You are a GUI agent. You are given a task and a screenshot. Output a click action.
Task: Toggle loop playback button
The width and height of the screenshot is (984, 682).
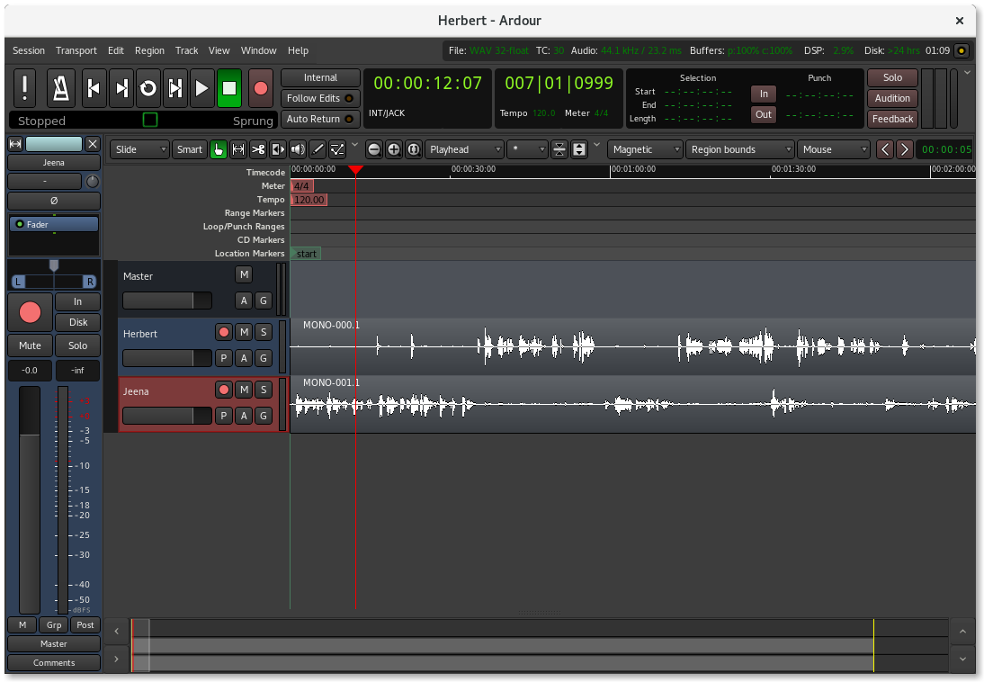click(x=148, y=88)
